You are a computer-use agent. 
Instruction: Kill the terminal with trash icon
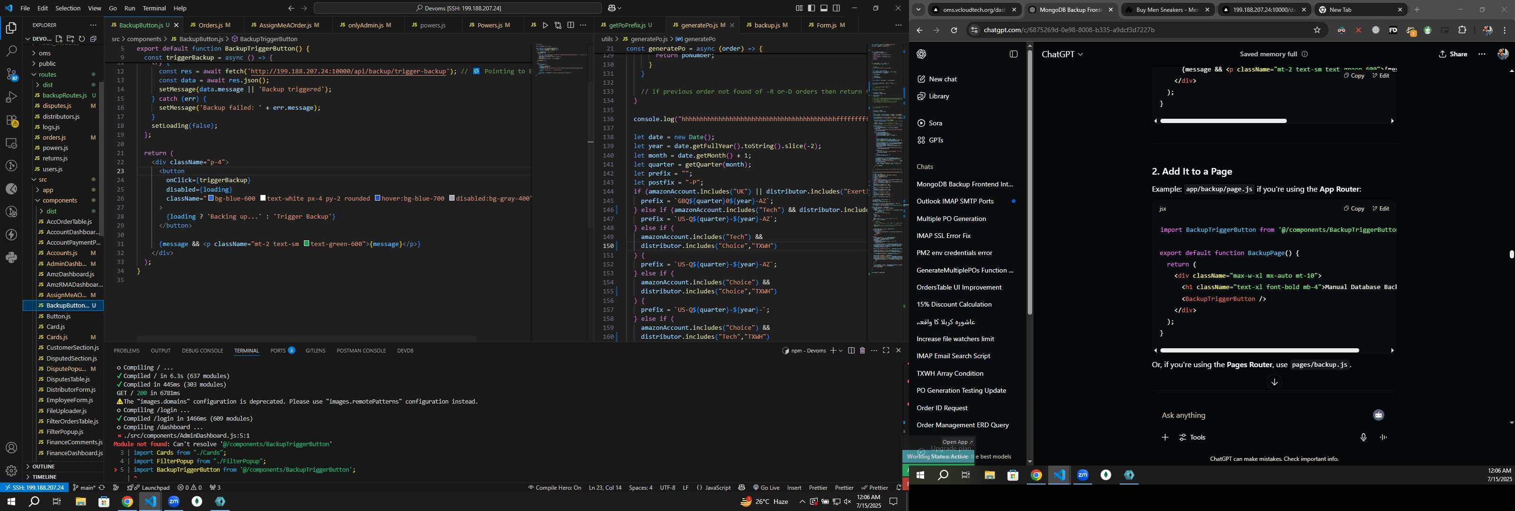862,351
